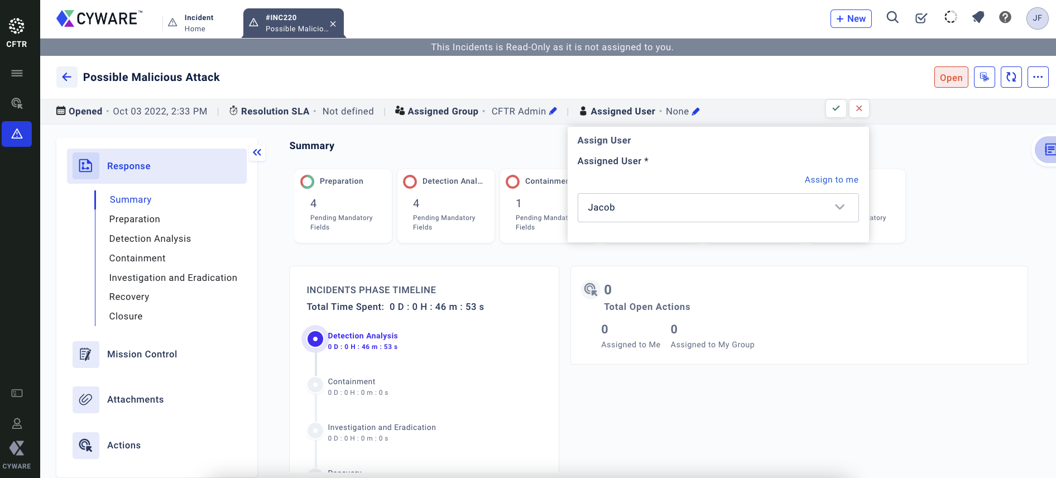Click the refresh incident icon button

coord(1011,78)
